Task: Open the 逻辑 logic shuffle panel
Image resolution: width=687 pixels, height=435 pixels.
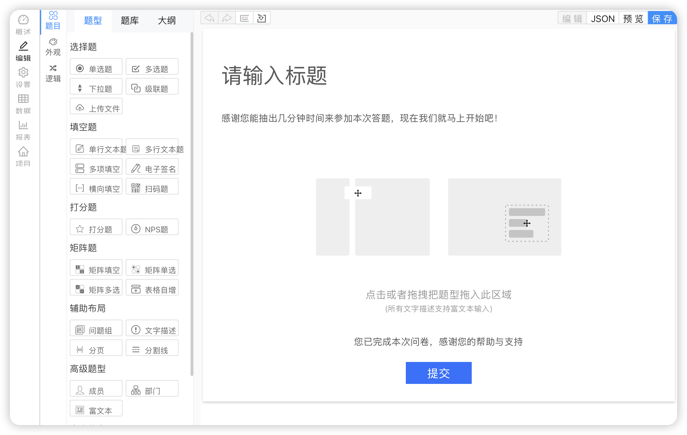Action: [x=53, y=73]
